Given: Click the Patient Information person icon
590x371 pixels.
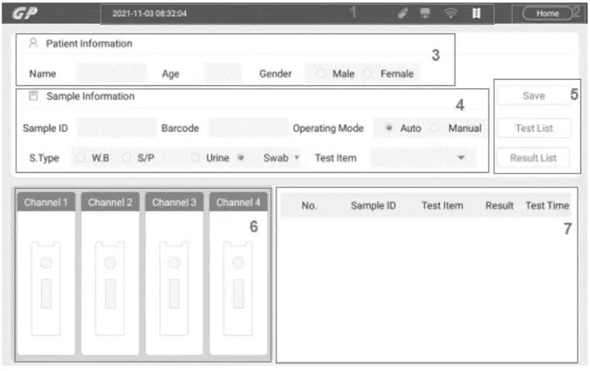Looking at the screenshot, I should click(x=33, y=43).
